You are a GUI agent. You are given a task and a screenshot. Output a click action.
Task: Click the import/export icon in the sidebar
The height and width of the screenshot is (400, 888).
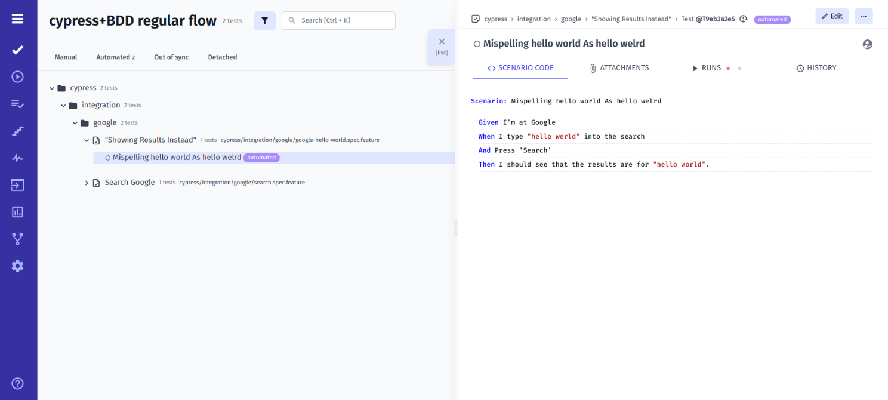coord(17,185)
